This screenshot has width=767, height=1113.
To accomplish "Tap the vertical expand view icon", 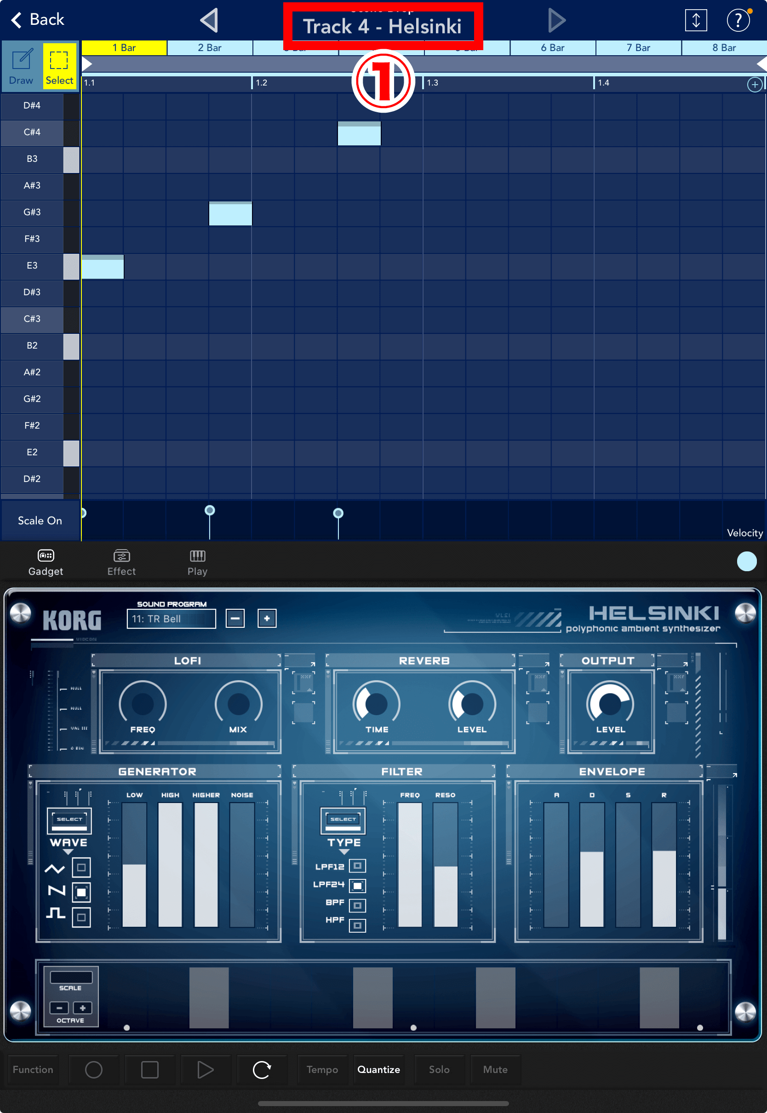I will (695, 20).
